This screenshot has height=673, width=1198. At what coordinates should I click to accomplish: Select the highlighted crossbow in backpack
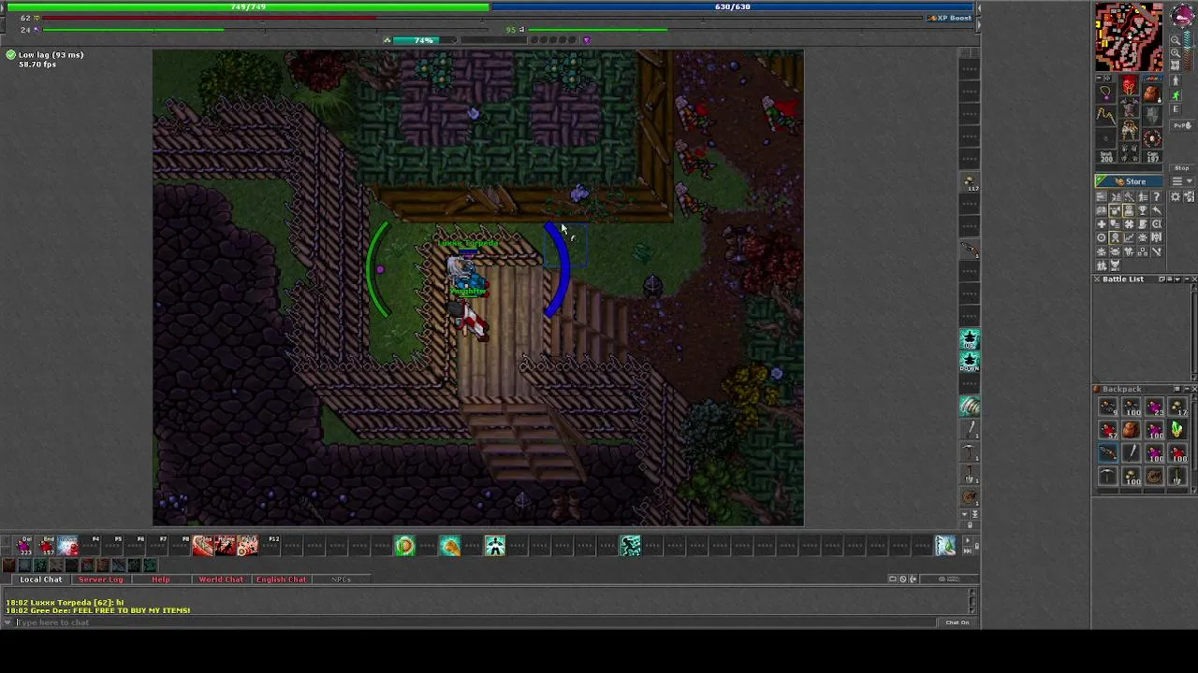[1108, 452]
